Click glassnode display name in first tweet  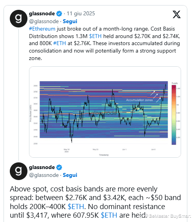point(42,14)
